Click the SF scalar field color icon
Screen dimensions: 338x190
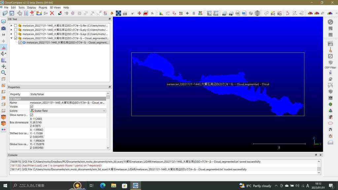click(x=200, y=13)
